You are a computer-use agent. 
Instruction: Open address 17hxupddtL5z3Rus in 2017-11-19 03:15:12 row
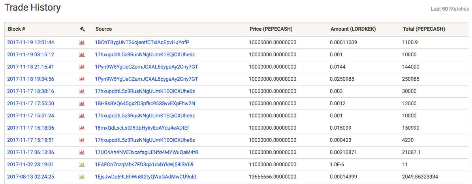tap(145, 55)
